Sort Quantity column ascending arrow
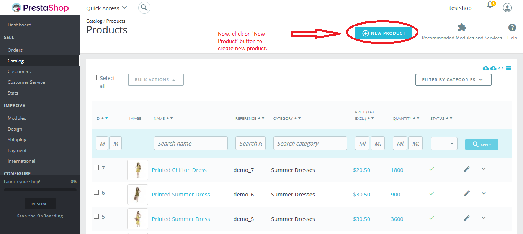 point(414,118)
